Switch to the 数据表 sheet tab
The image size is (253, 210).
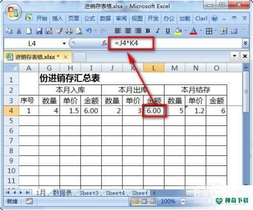pos(62,193)
